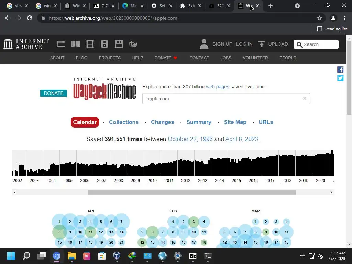The width and height of the screenshot is (352, 264).
Task: Click the ABOUT menu item
Action: click(x=57, y=58)
